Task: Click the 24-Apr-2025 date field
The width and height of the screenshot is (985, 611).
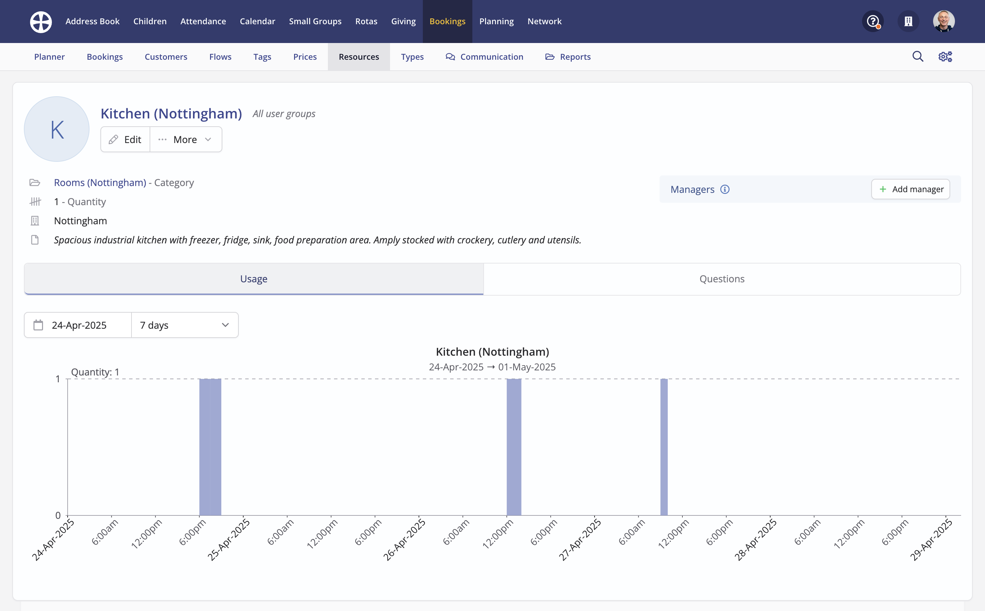Action: coord(79,325)
